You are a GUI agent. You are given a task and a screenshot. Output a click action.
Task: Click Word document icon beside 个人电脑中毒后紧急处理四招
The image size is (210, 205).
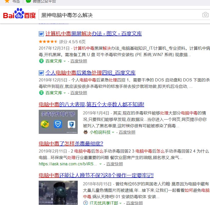click(x=41, y=73)
